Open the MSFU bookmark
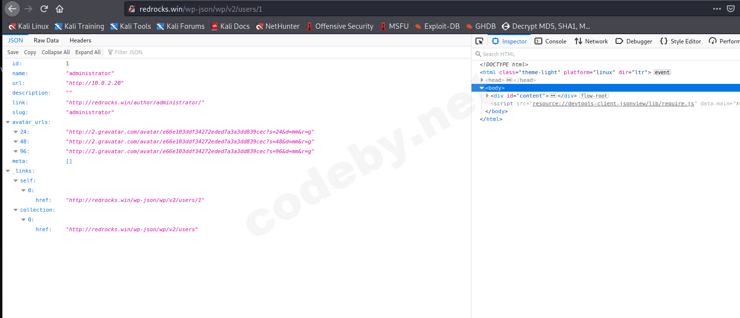This screenshot has width=740, height=318. pyautogui.click(x=394, y=26)
